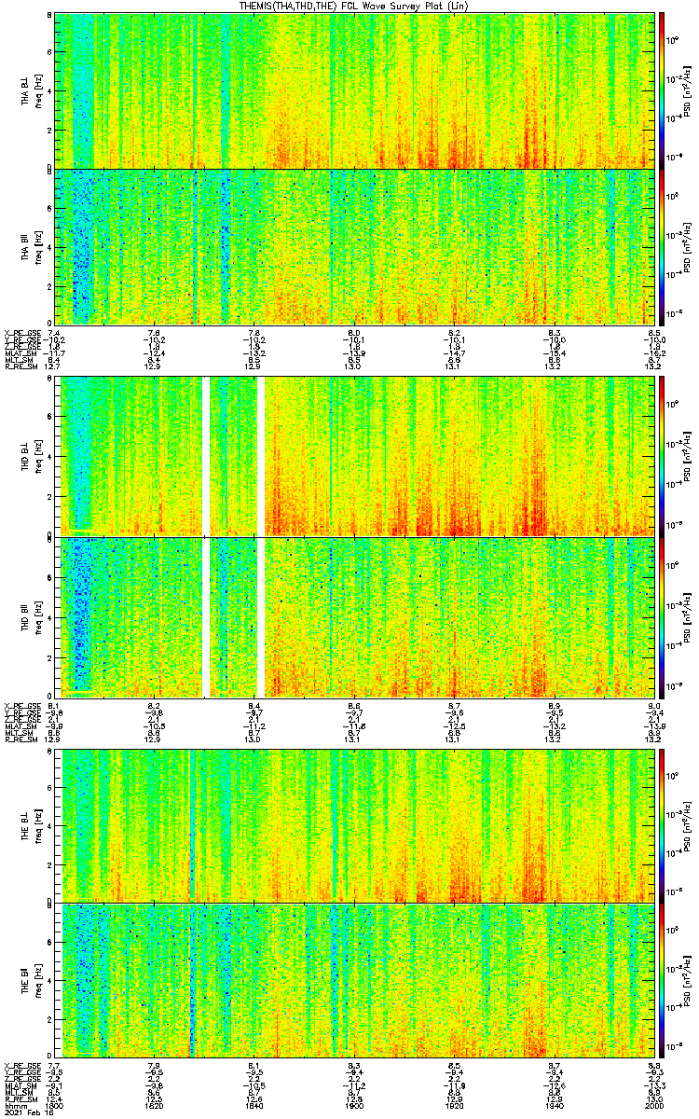Screen dimensions: 699x1119
Task: Click the THEMIS FGL Wave Survey Plot title
Action: click(355, 6)
